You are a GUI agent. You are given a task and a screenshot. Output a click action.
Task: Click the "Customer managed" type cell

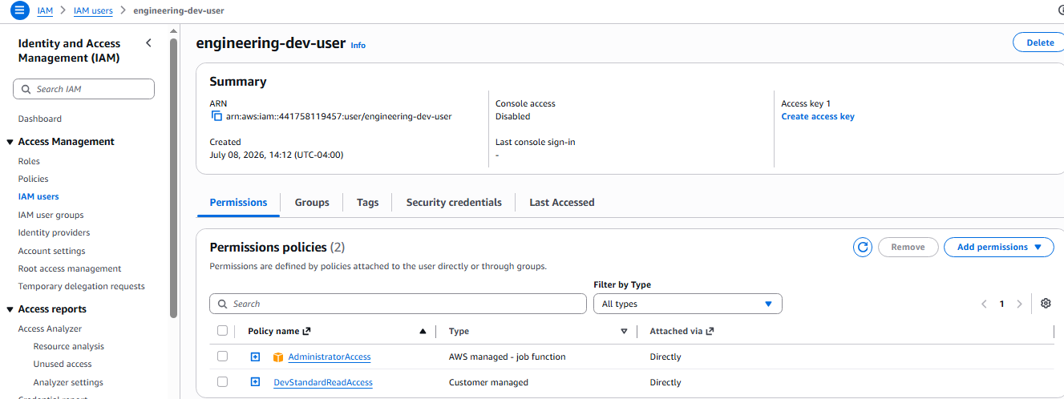click(x=488, y=382)
